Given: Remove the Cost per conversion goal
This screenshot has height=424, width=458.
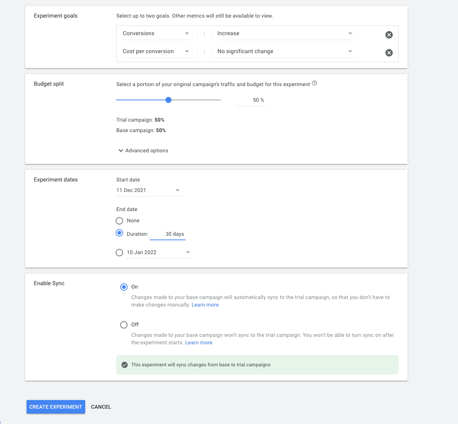Looking at the screenshot, I should point(389,53).
